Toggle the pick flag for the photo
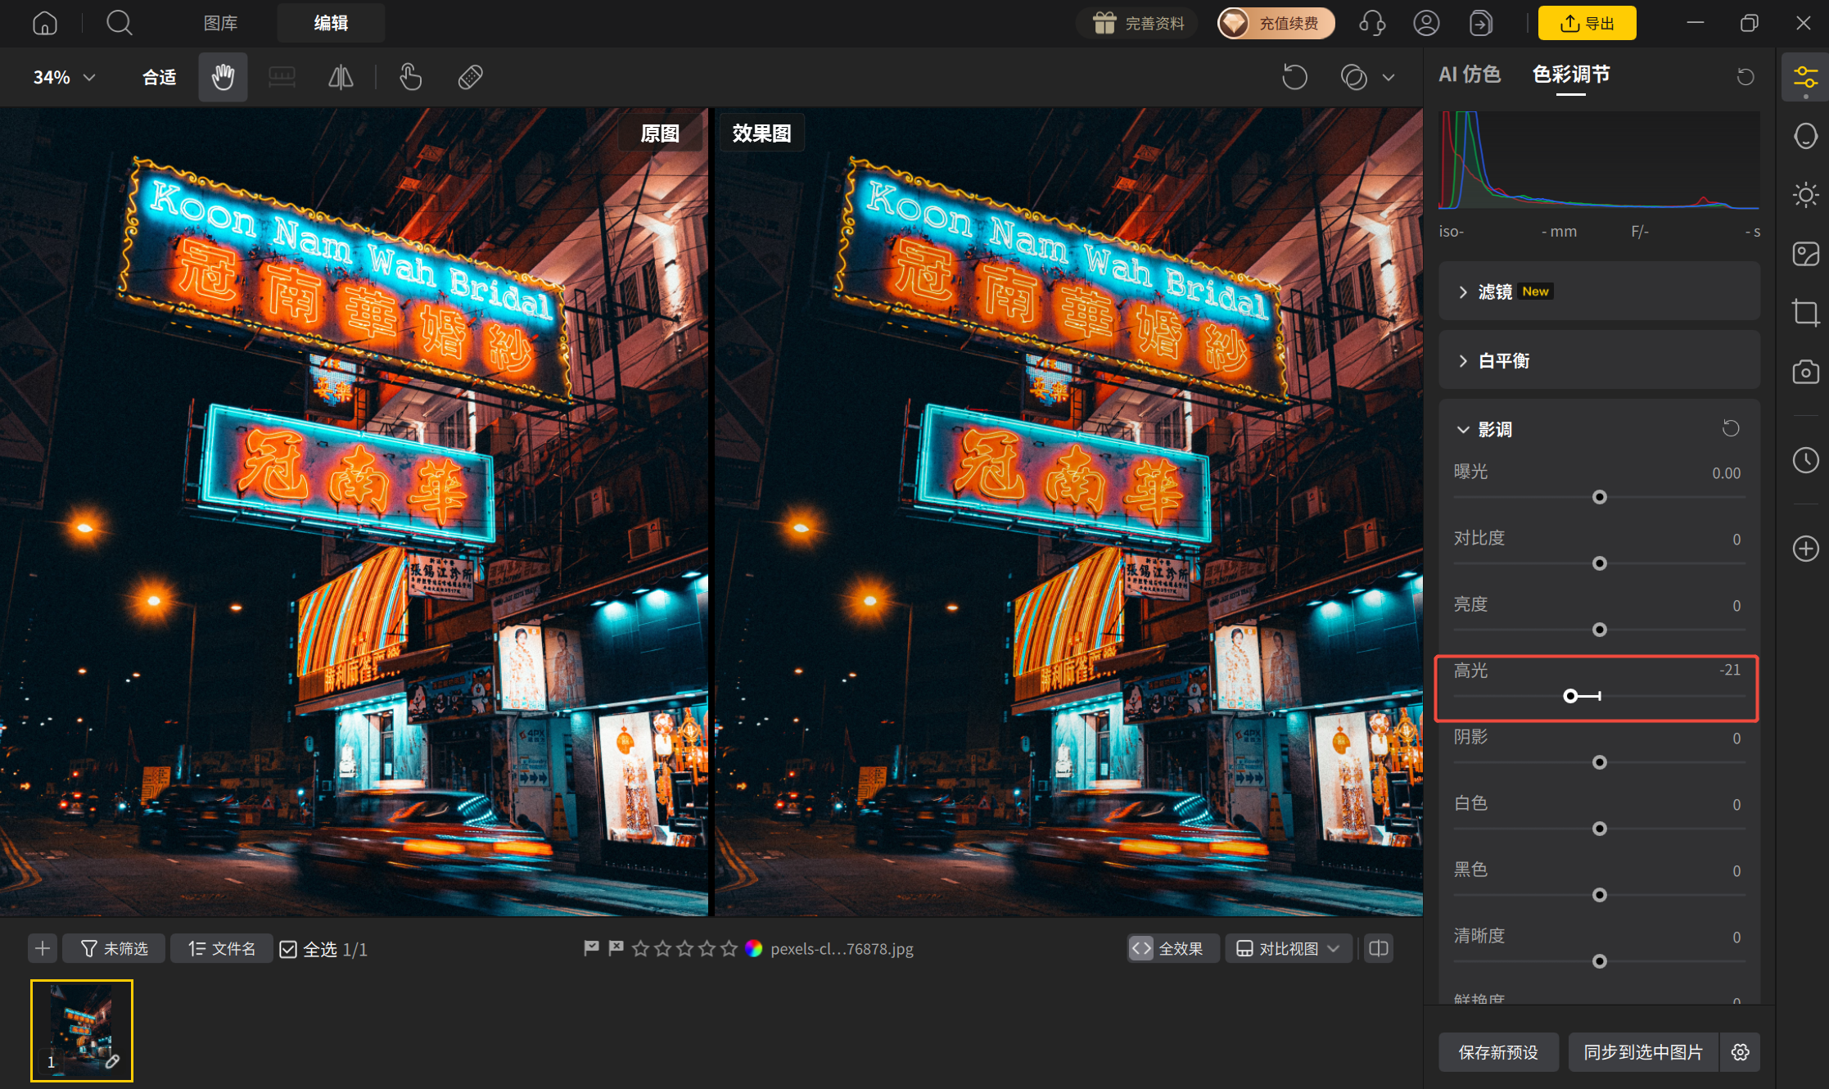The height and width of the screenshot is (1089, 1829). 591,948
